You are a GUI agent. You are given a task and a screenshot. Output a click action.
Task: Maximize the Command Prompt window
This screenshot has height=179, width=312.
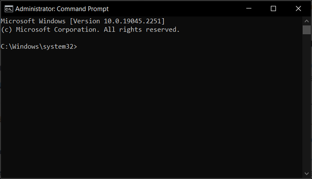pyautogui.click(x=273, y=8)
